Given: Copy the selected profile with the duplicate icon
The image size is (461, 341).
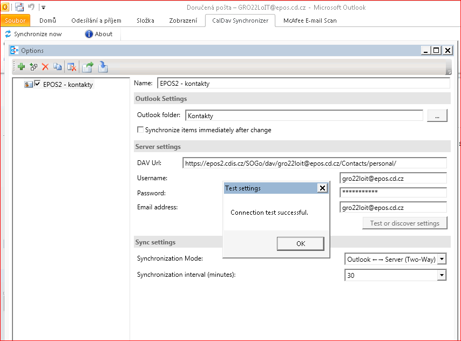Looking at the screenshot, I should pyautogui.click(x=57, y=67).
